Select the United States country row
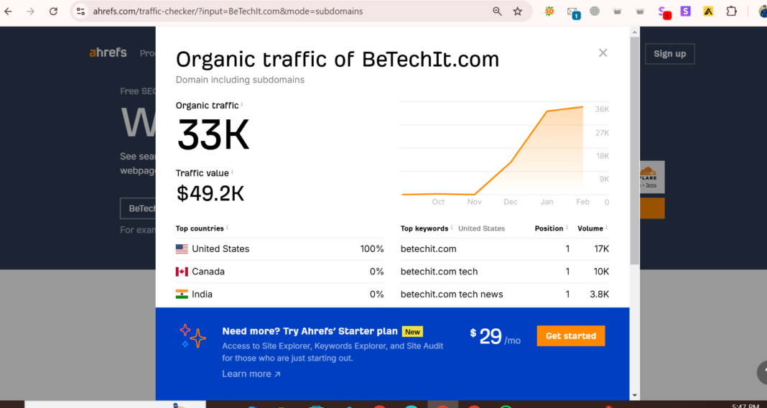 [x=280, y=249]
